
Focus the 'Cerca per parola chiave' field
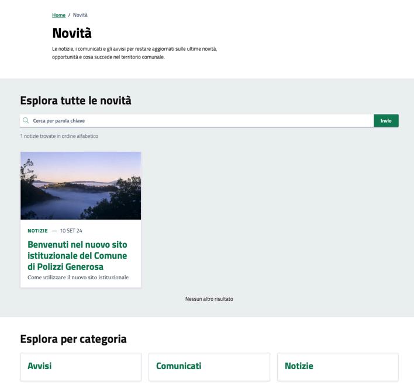point(196,120)
